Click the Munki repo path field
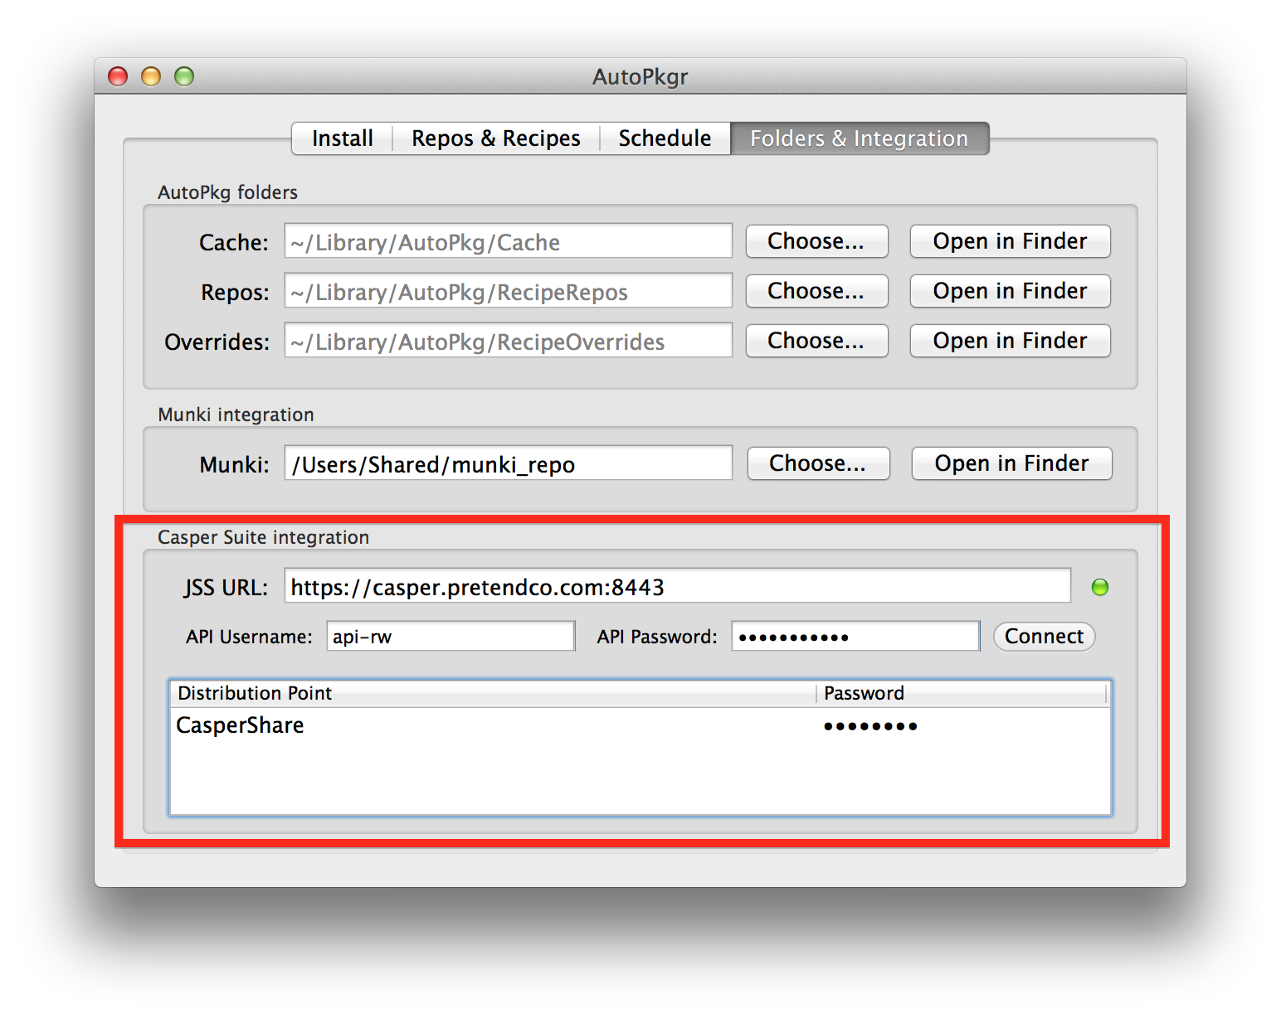The width and height of the screenshot is (1281, 1018). coord(509,463)
